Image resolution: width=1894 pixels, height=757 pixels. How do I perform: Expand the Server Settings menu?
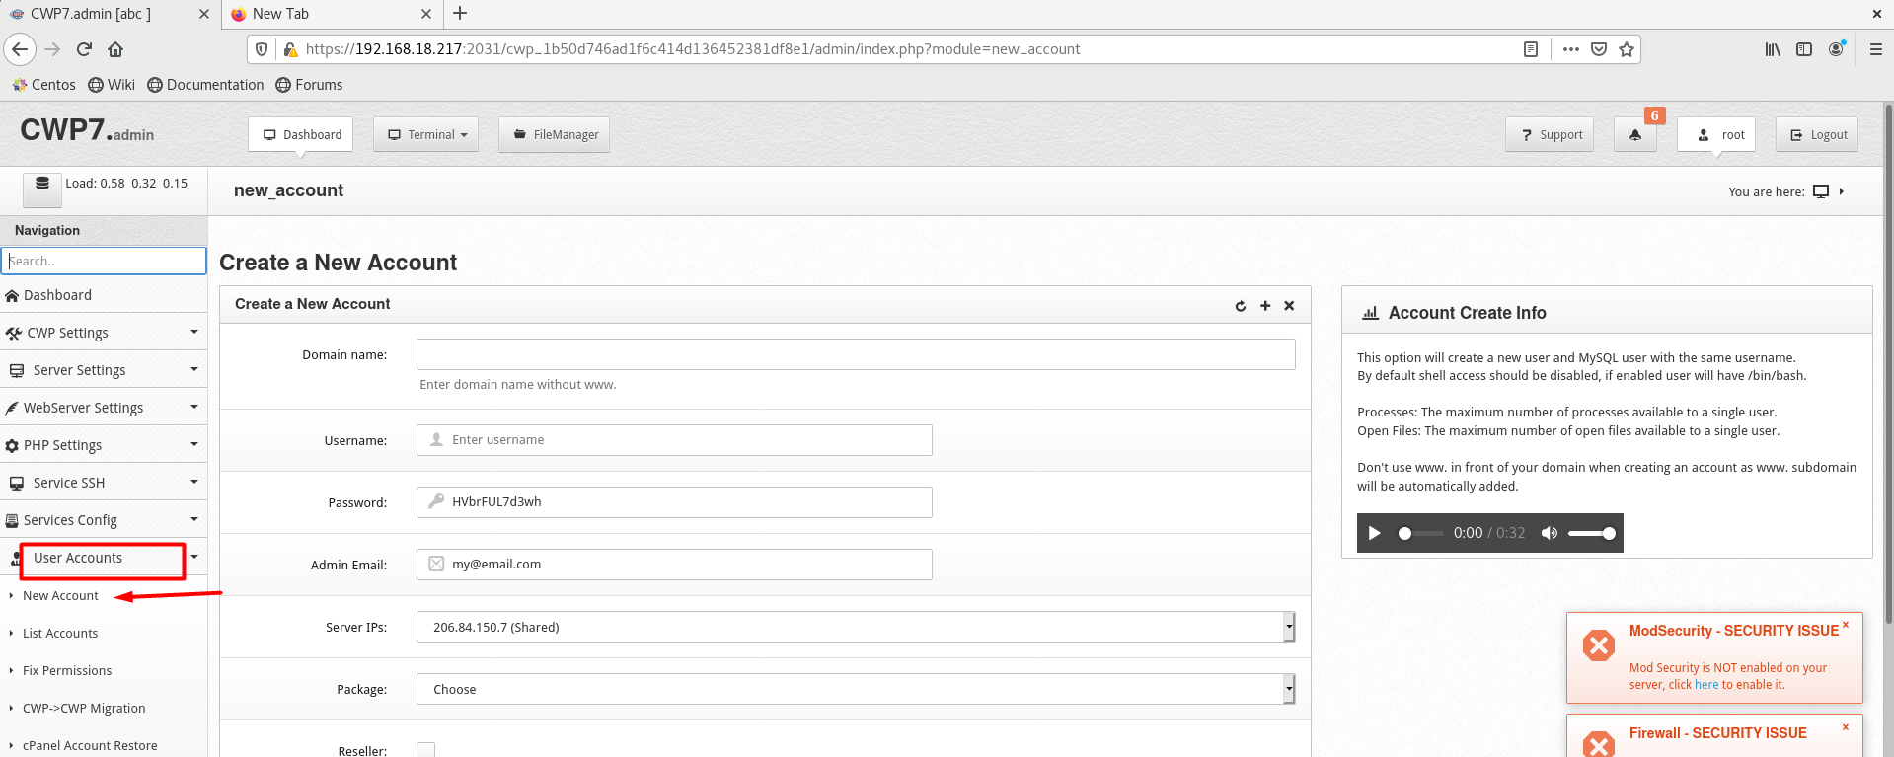[104, 370]
